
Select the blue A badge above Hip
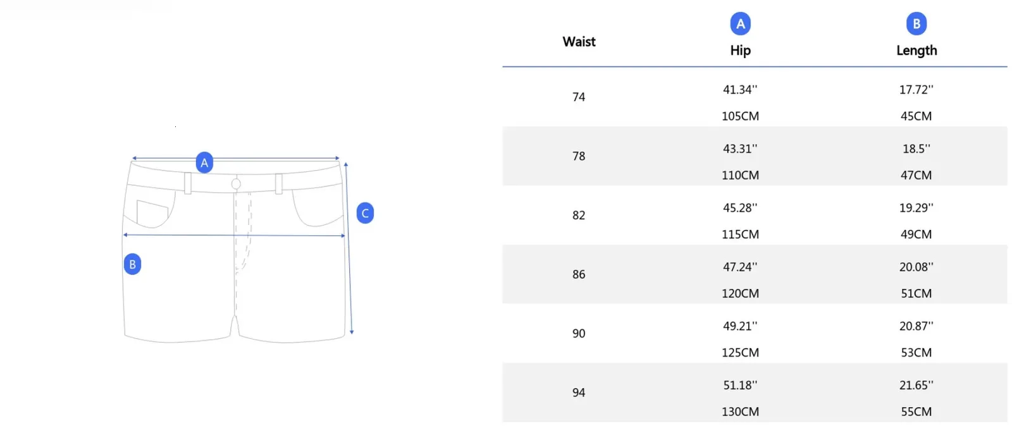740,24
